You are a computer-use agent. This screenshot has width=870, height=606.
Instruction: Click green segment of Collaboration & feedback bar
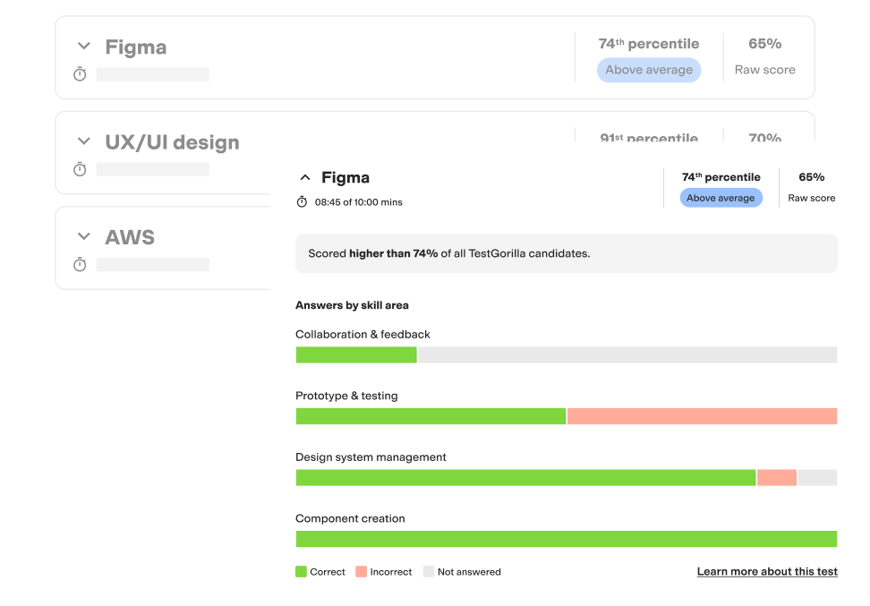pyautogui.click(x=356, y=355)
